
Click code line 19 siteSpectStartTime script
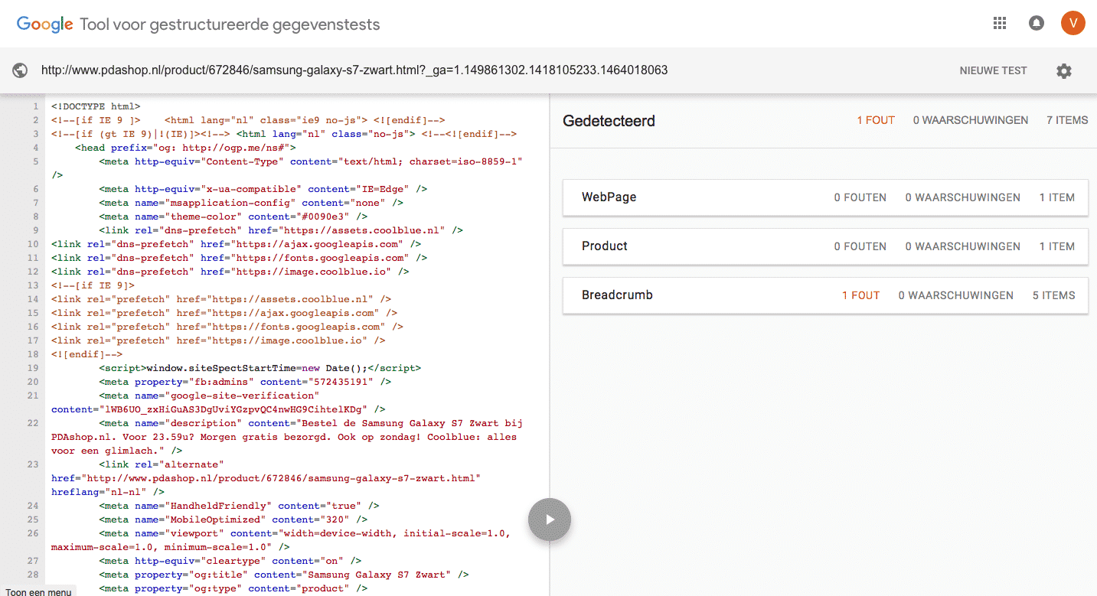[x=260, y=368]
